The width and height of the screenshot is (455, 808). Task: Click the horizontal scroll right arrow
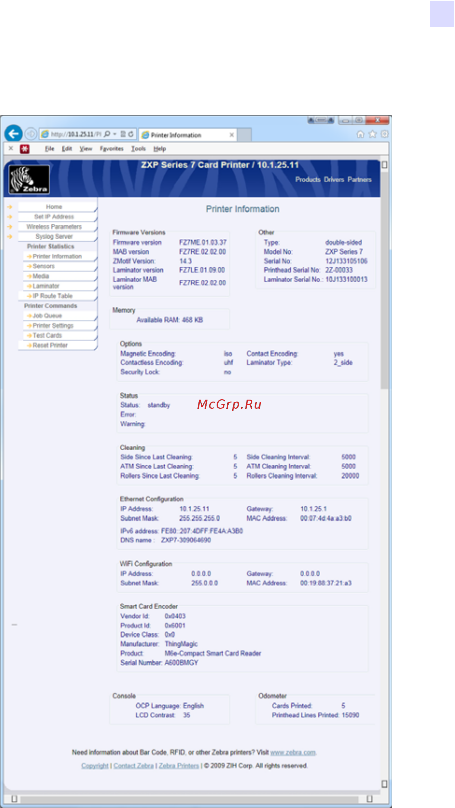click(x=370, y=799)
